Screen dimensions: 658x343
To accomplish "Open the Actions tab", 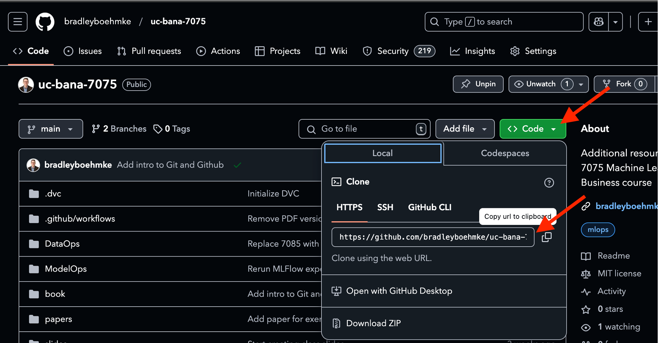I will pyautogui.click(x=218, y=51).
